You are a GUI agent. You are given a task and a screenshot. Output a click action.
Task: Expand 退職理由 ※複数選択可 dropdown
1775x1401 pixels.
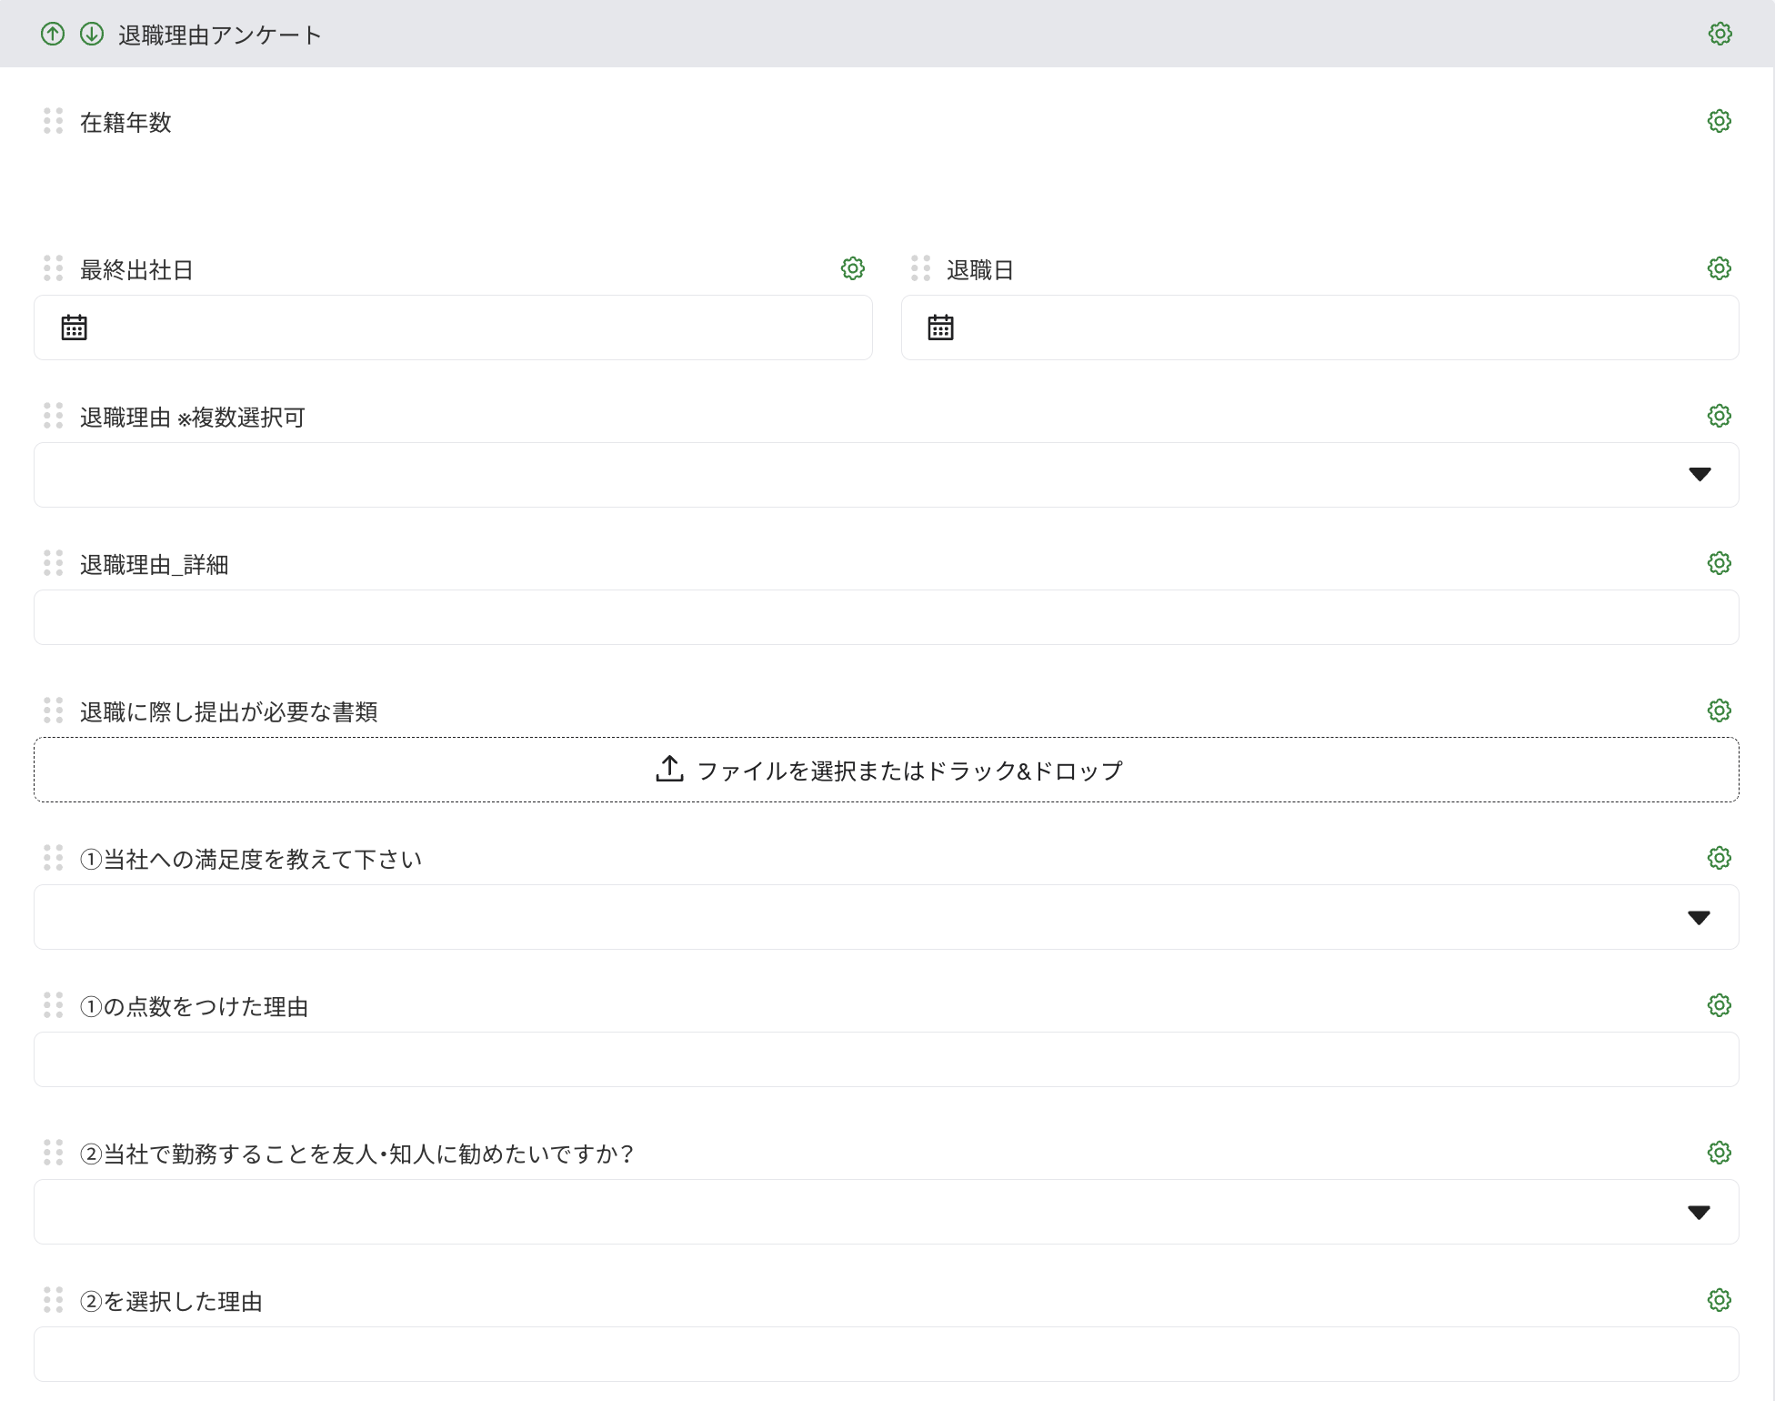click(x=1699, y=475)
